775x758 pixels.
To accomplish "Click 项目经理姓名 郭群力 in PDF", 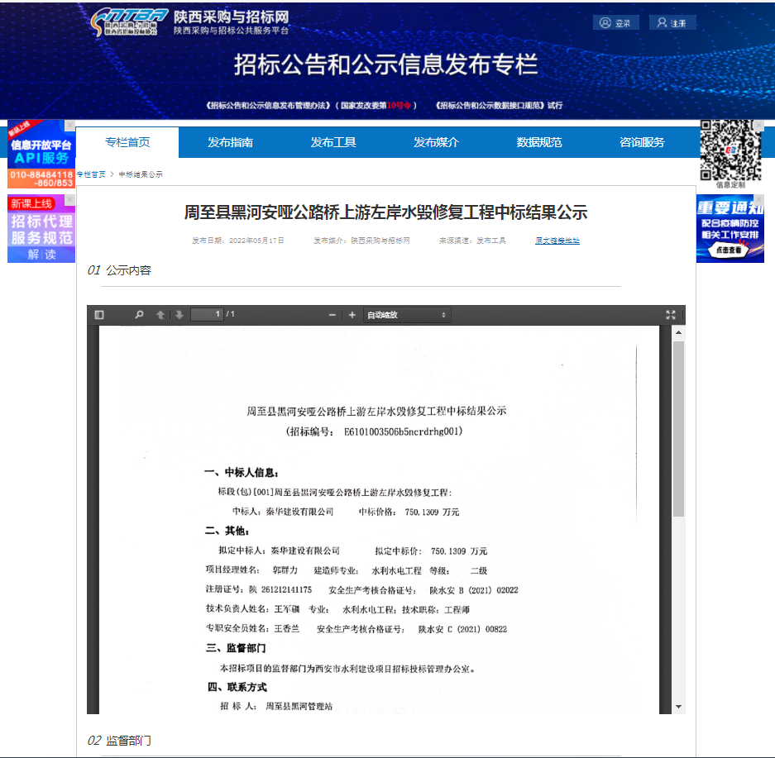I will click(251, 570).
